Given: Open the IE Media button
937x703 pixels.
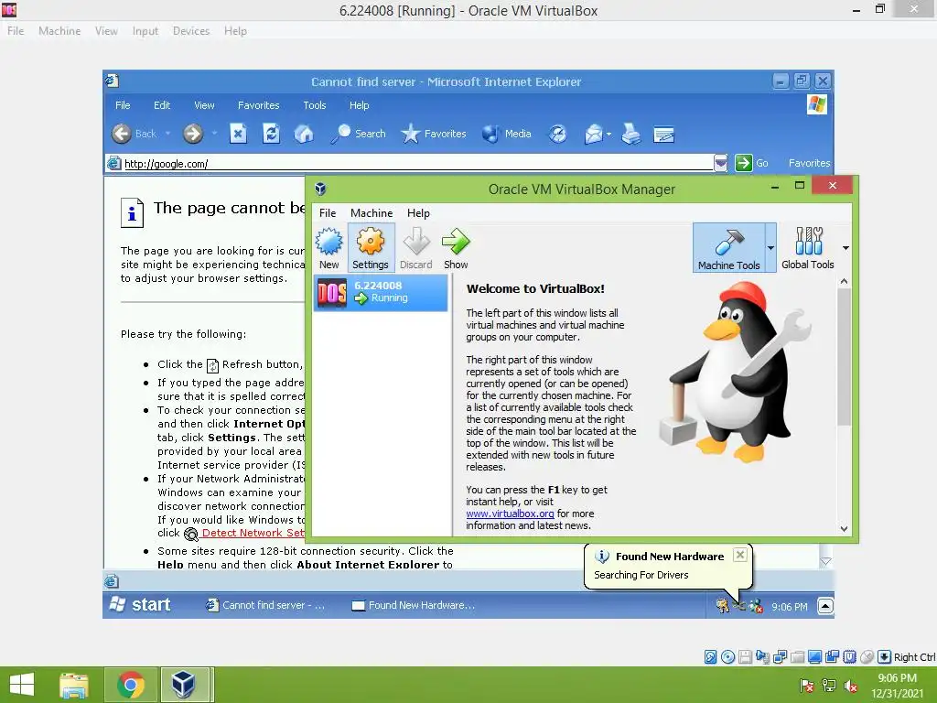Looking at the screenshot, I should [x=506, y=134].
